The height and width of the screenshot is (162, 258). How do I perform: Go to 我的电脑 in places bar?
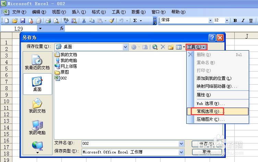tap(37, 127)
